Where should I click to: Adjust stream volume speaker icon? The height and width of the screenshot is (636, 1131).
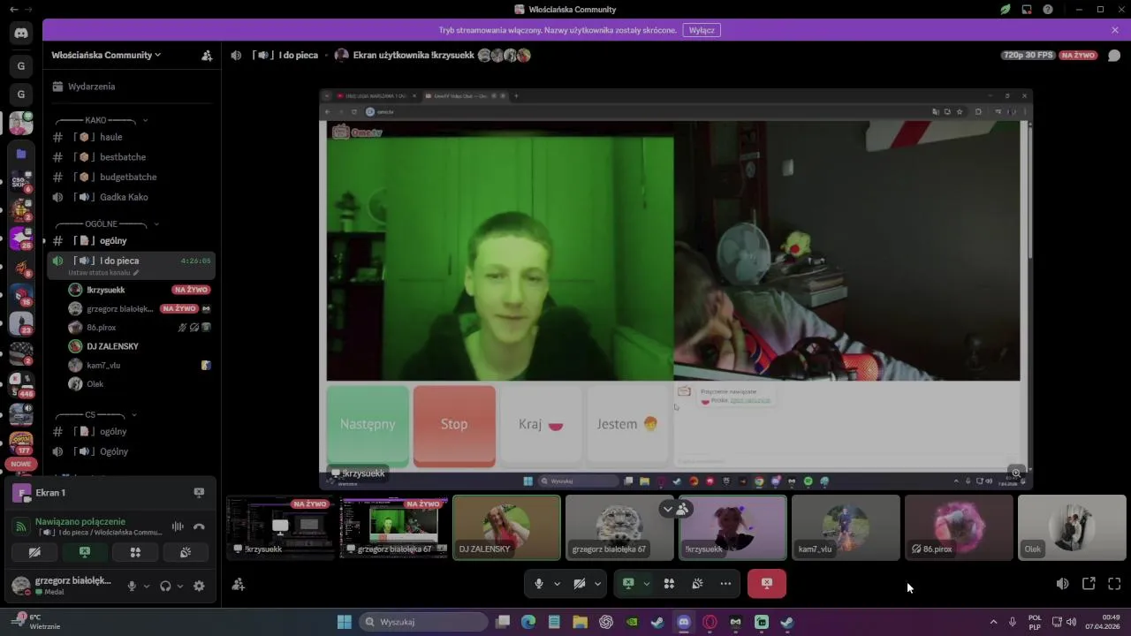coord(1063,584)
